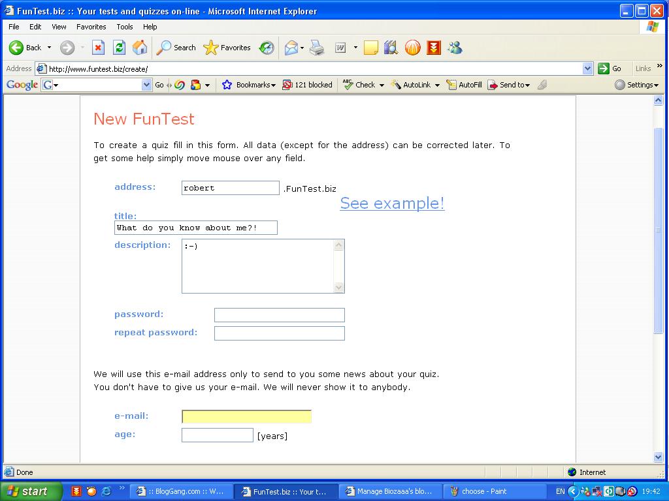
Task: Expand the address bar dropdown
Action: tap(587, 68)
